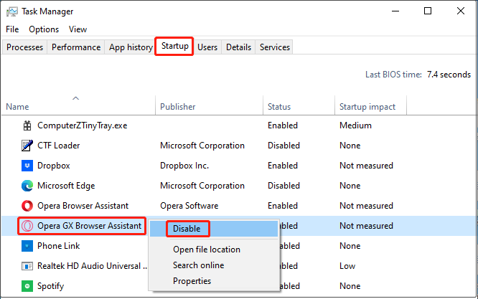Click Enabled status of Opera Browser Assistant
Viewport: 478px width, 299px height.
[x=283, y=206]
